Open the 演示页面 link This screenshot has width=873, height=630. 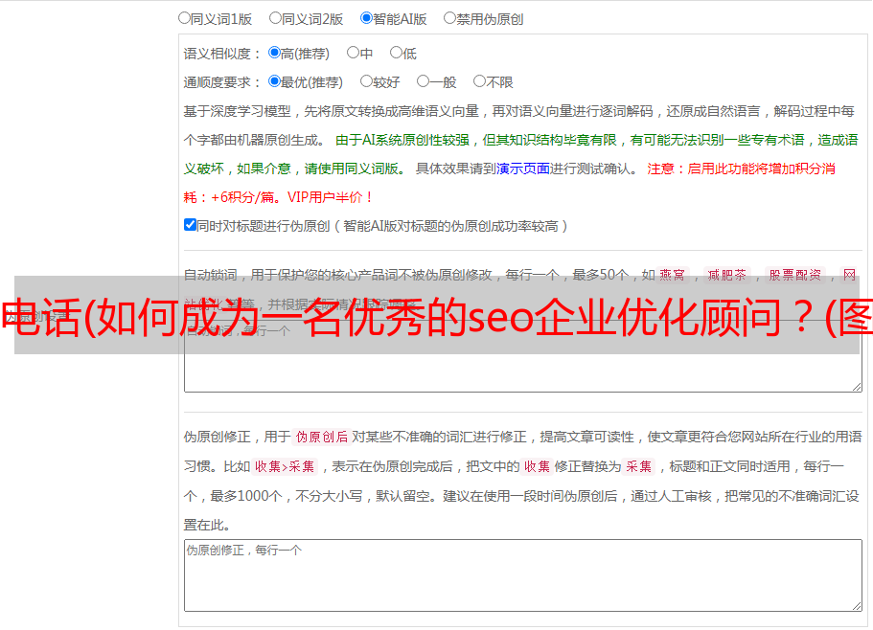click(522, 169)
